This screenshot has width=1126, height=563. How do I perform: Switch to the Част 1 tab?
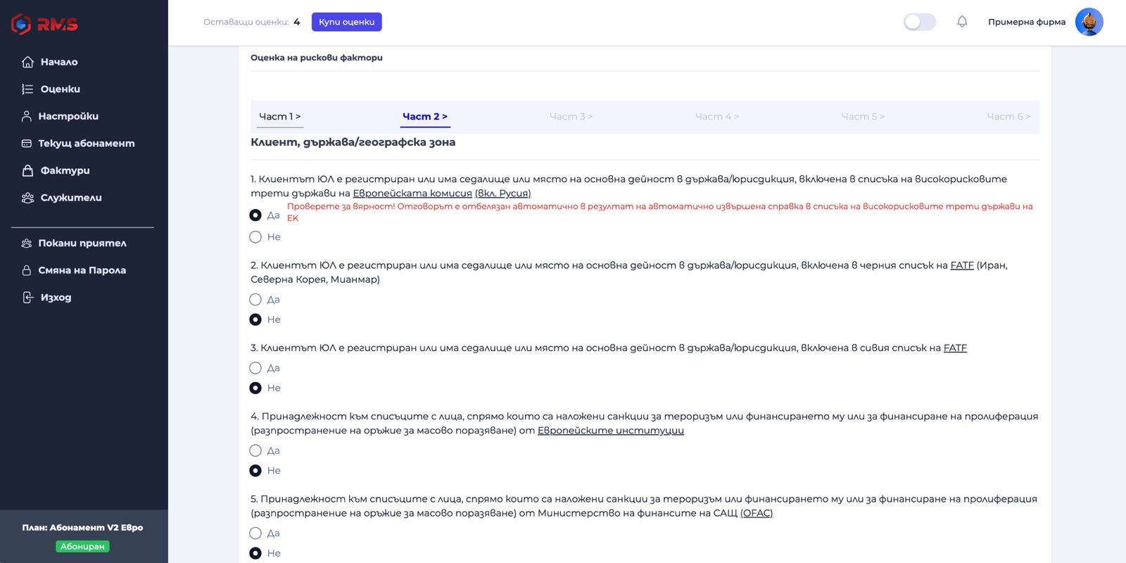point(279,117)
